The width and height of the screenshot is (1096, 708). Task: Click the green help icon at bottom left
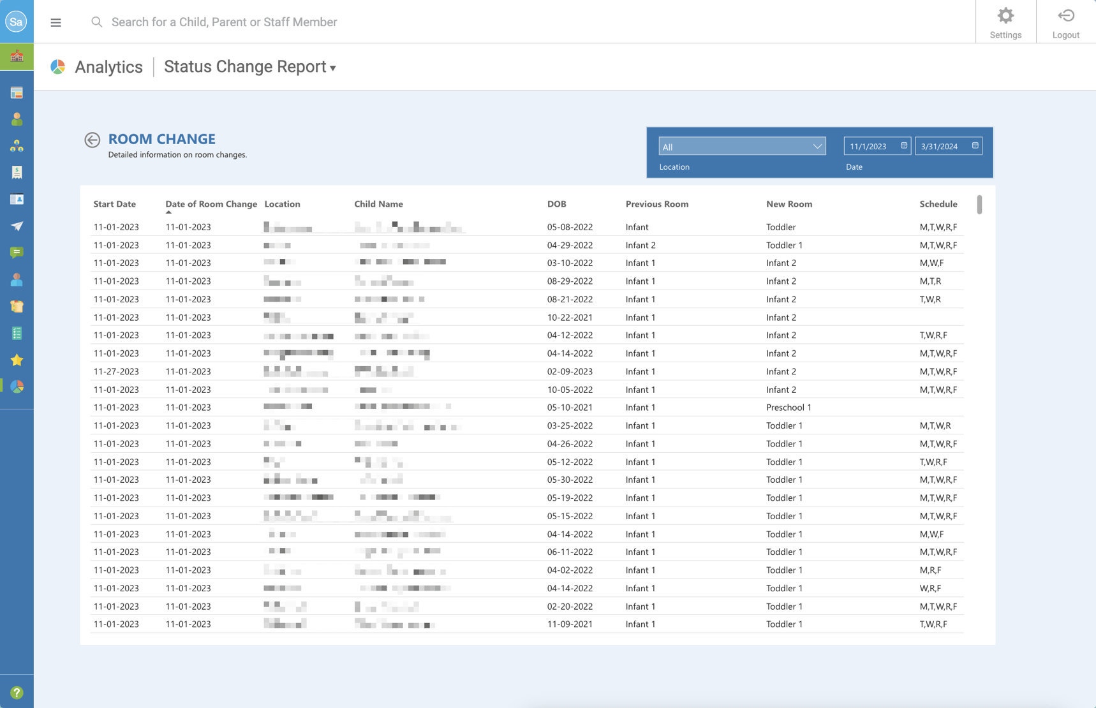pos(17,692)
